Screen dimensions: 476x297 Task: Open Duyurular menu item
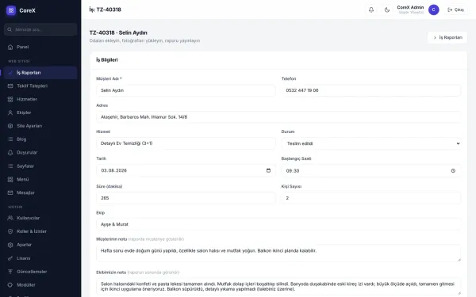(x=40, y=152)
